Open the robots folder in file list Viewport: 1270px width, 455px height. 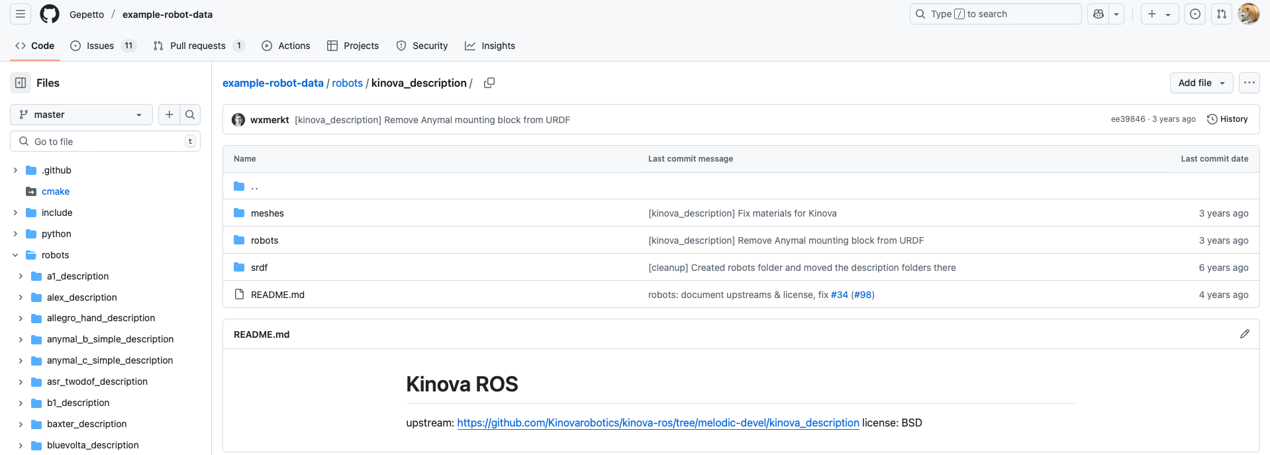point(265,240)
